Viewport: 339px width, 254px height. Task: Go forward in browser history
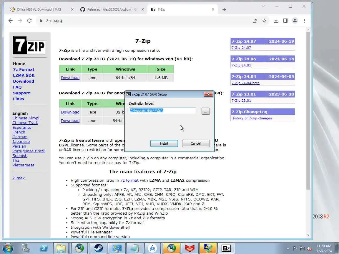pyautogui.click(x=20, y=21)
